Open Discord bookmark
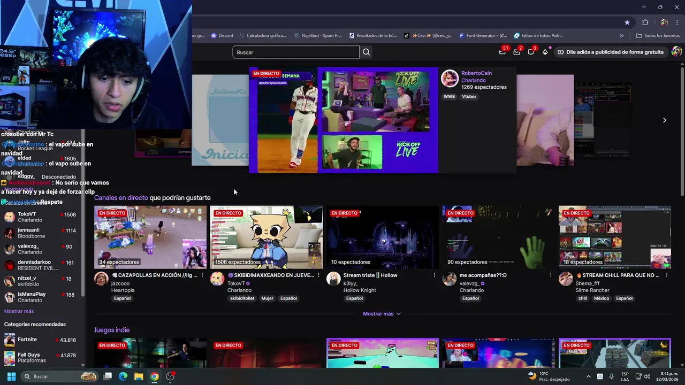Viewport: 685px width, 385px height. pos(222,36)
